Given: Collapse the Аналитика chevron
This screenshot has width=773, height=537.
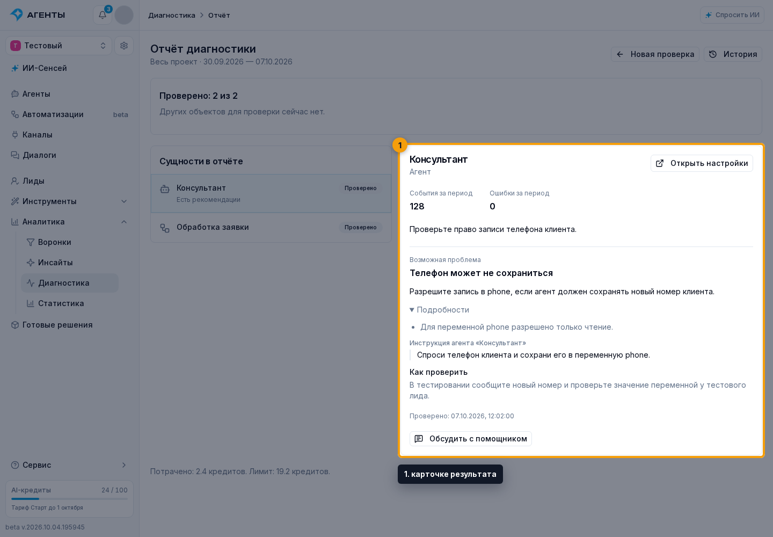Looking at the screenshot, I should coord(124,222).
